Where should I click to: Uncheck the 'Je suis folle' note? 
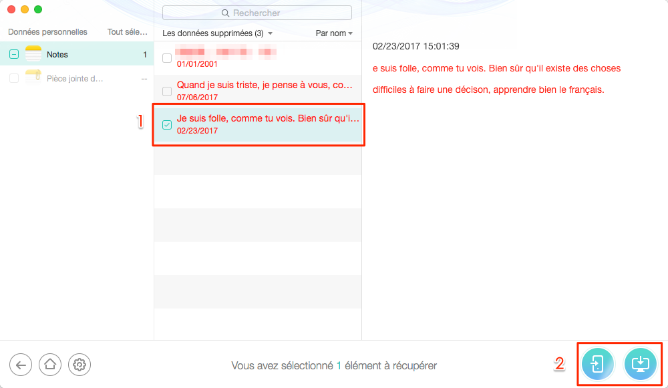pos(167,124)
